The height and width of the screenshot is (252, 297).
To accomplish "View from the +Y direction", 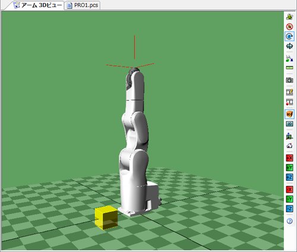I will click(289, 168).
